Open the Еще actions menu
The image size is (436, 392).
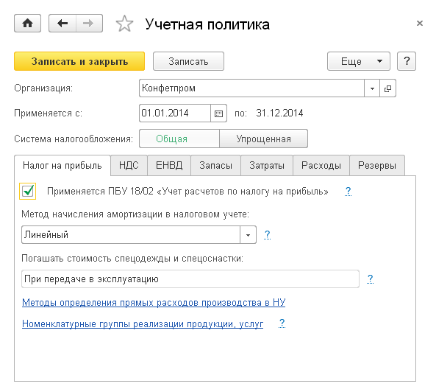359,61
